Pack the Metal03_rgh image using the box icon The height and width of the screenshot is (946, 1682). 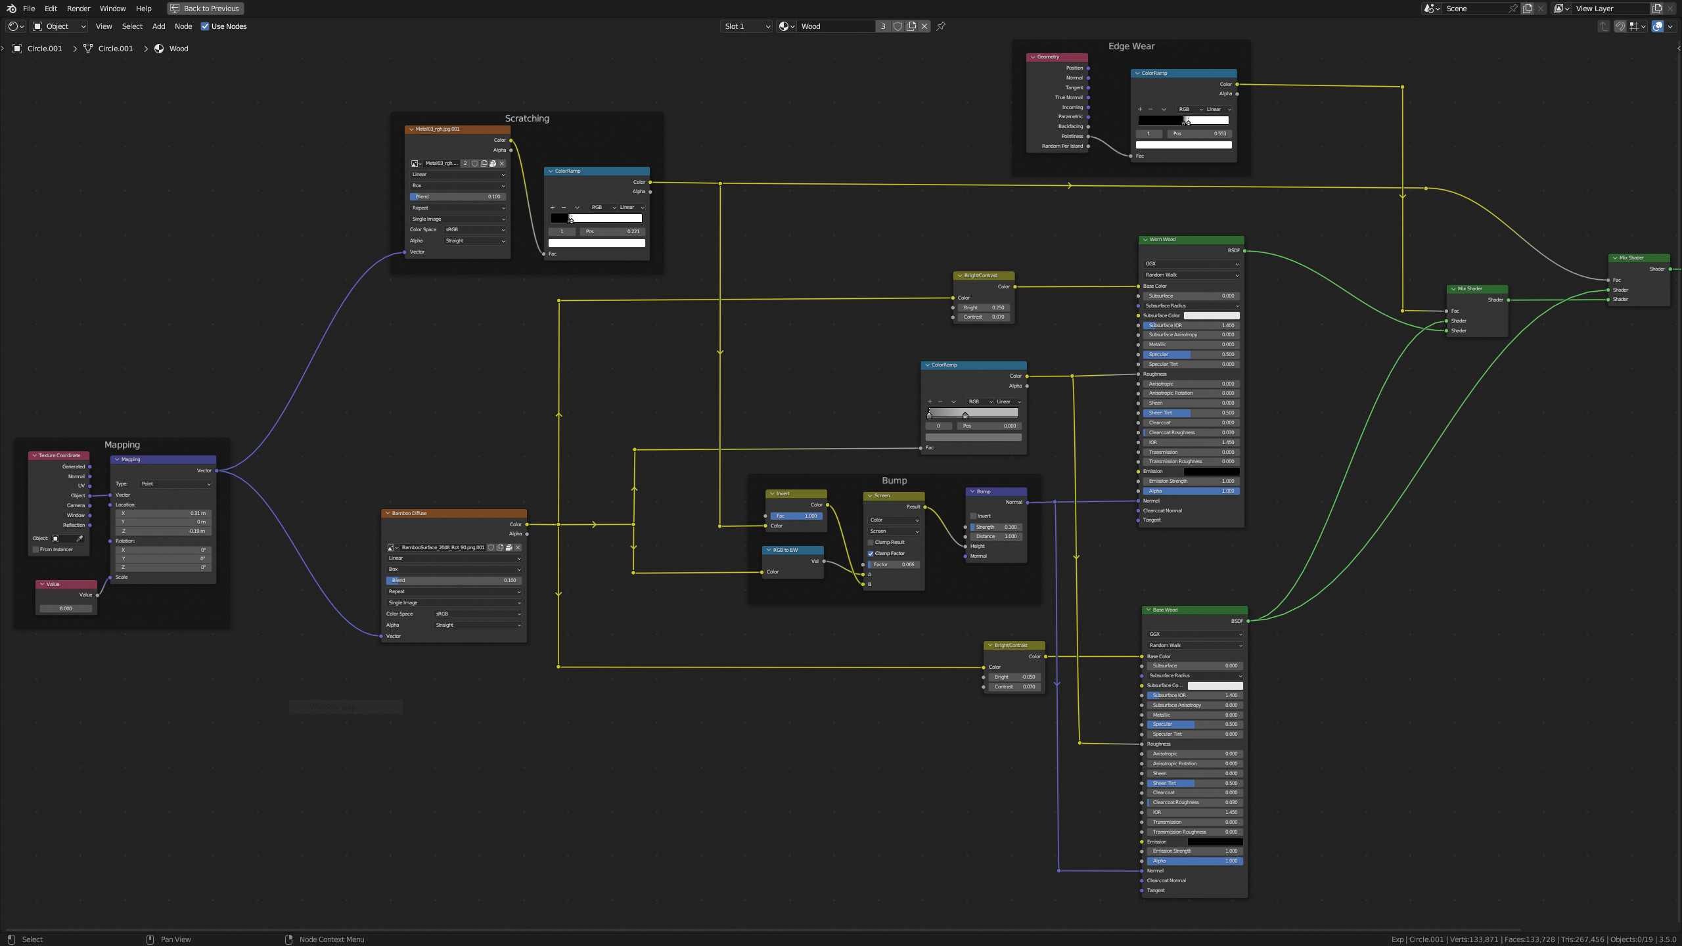click(493, 164)
